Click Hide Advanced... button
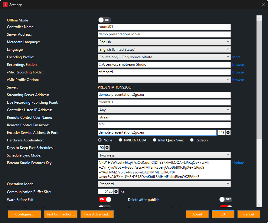The image size is (268, 223). [97, 214]
